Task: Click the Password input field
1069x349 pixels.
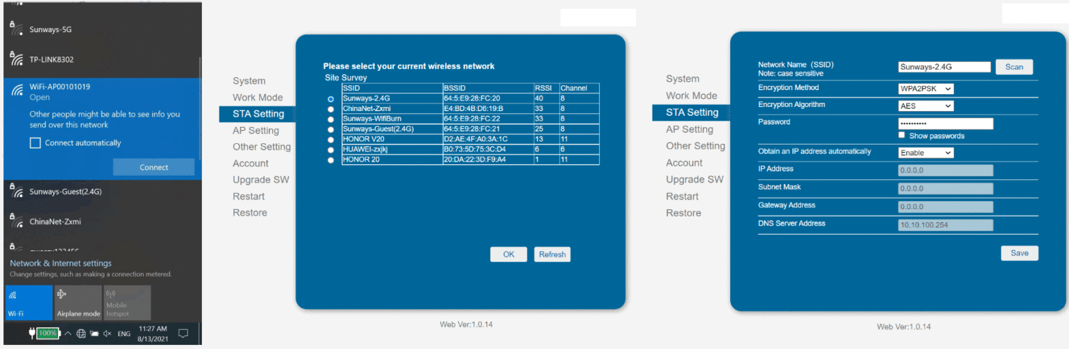Action: (x=946, y=123)
